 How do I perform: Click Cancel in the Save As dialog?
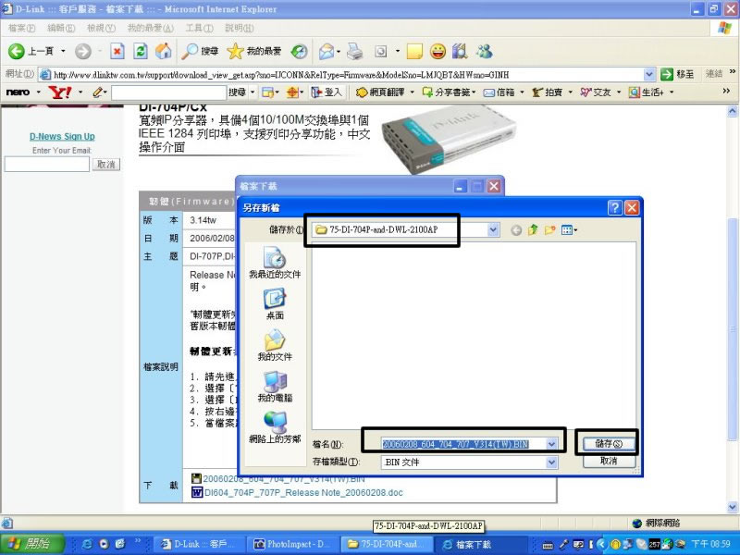coord(609,461)
